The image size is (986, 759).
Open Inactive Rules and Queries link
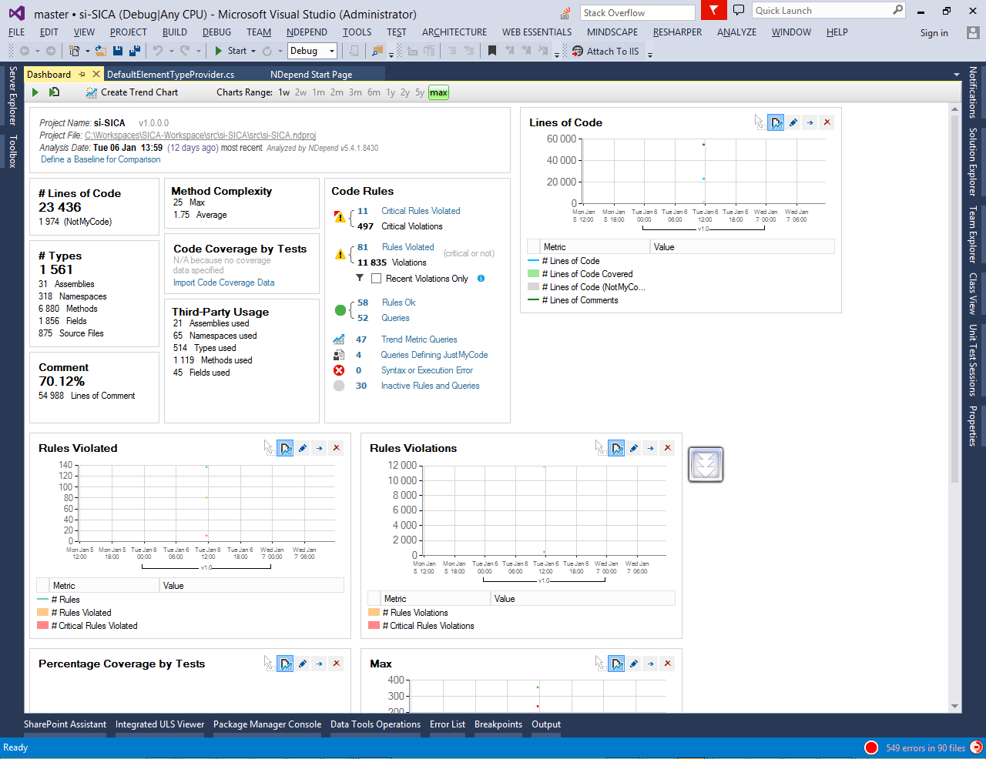coord(430,386)
